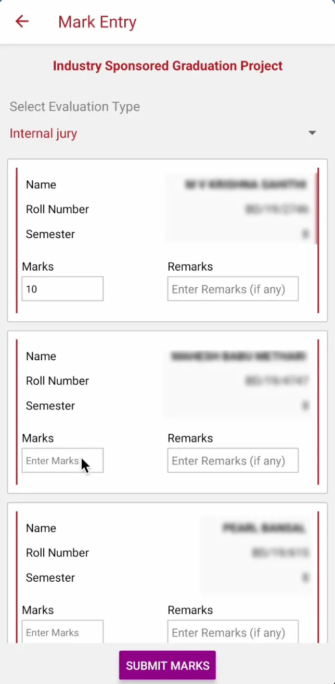This screenshot has height=684, width=335.
Task: Click the bottom Enter Remarks field
Action: (233, 632)
